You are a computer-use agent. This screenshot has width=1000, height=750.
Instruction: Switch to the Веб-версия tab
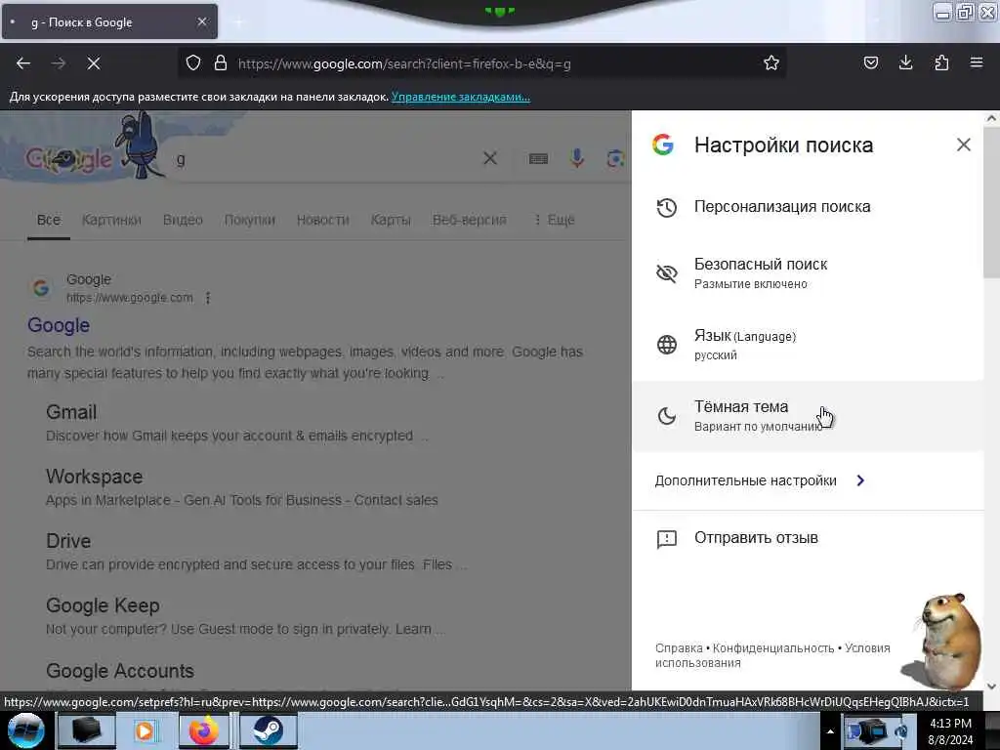pyautogui.click(x=470, y=220)
